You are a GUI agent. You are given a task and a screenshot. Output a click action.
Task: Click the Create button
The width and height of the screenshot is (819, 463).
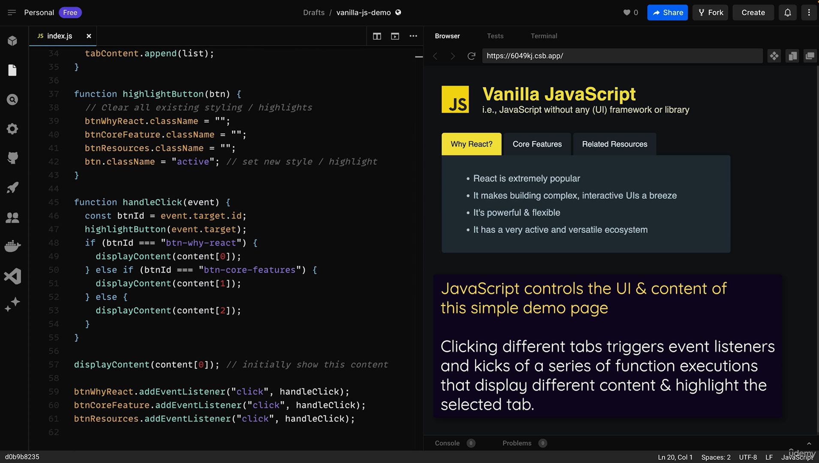[753, 12]
